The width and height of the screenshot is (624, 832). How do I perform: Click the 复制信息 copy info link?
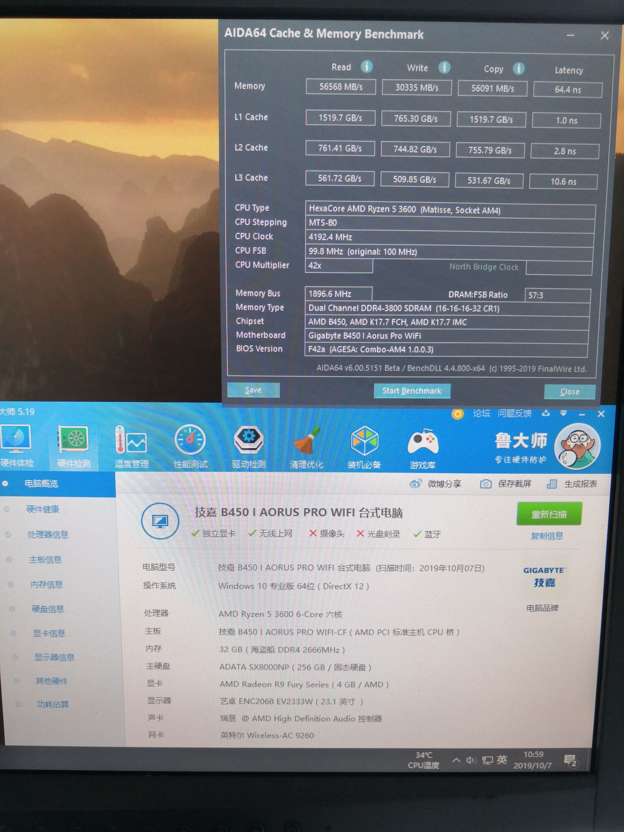pos(546,536)
